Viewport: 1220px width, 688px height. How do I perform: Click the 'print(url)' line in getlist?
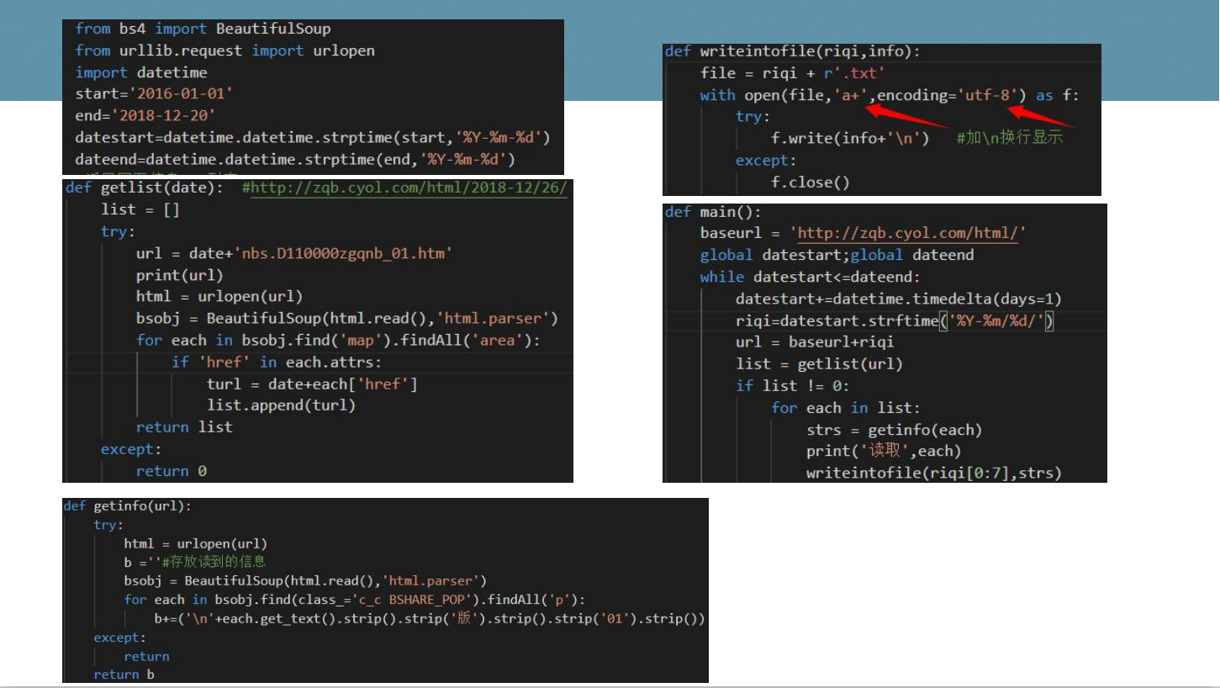[x=179, y=275]
